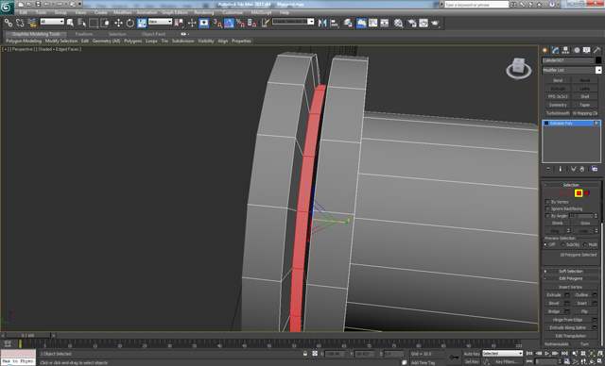
Task: Switch to Create command panel tab
Action: (x=544, y=50)
